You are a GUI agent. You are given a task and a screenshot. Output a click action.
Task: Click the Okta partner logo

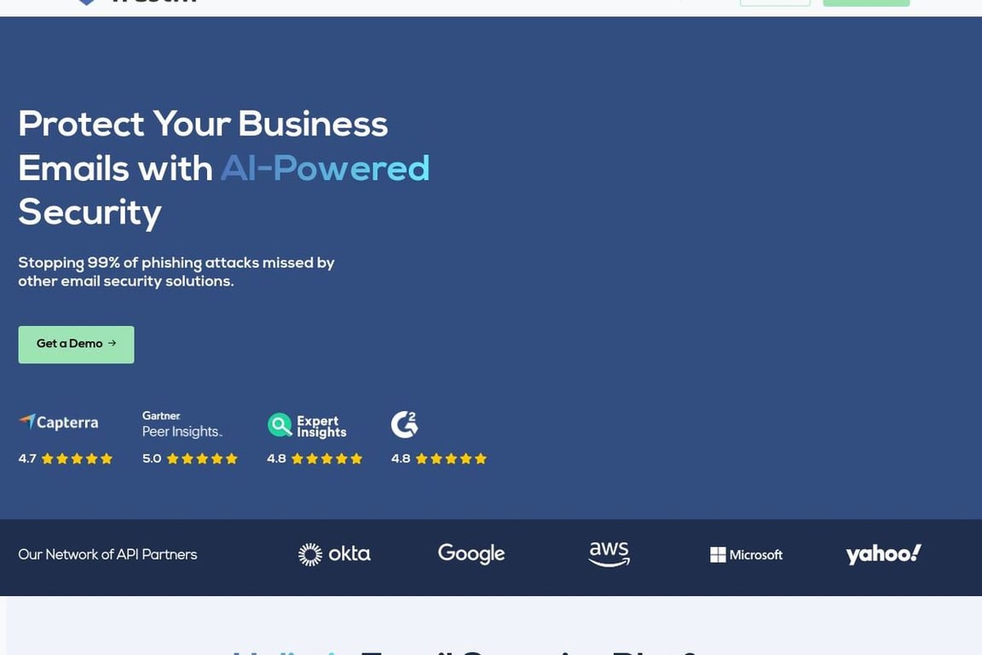pos(334,554)
